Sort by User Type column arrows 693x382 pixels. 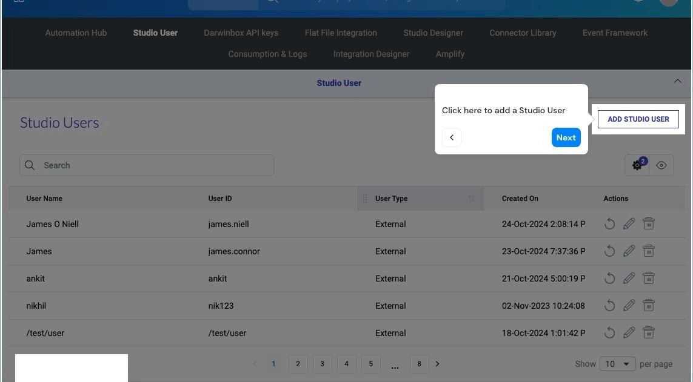coord(472,199)
